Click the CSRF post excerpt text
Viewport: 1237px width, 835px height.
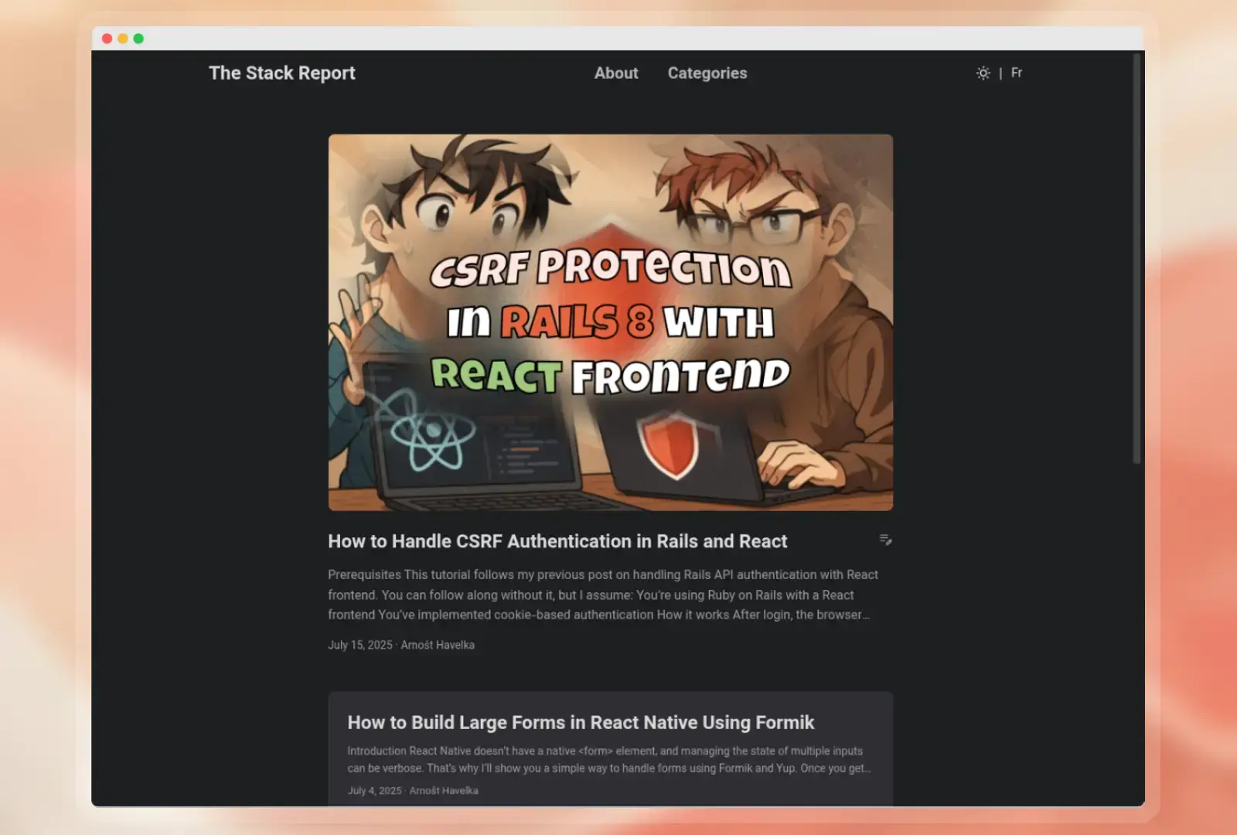(601, 595)
